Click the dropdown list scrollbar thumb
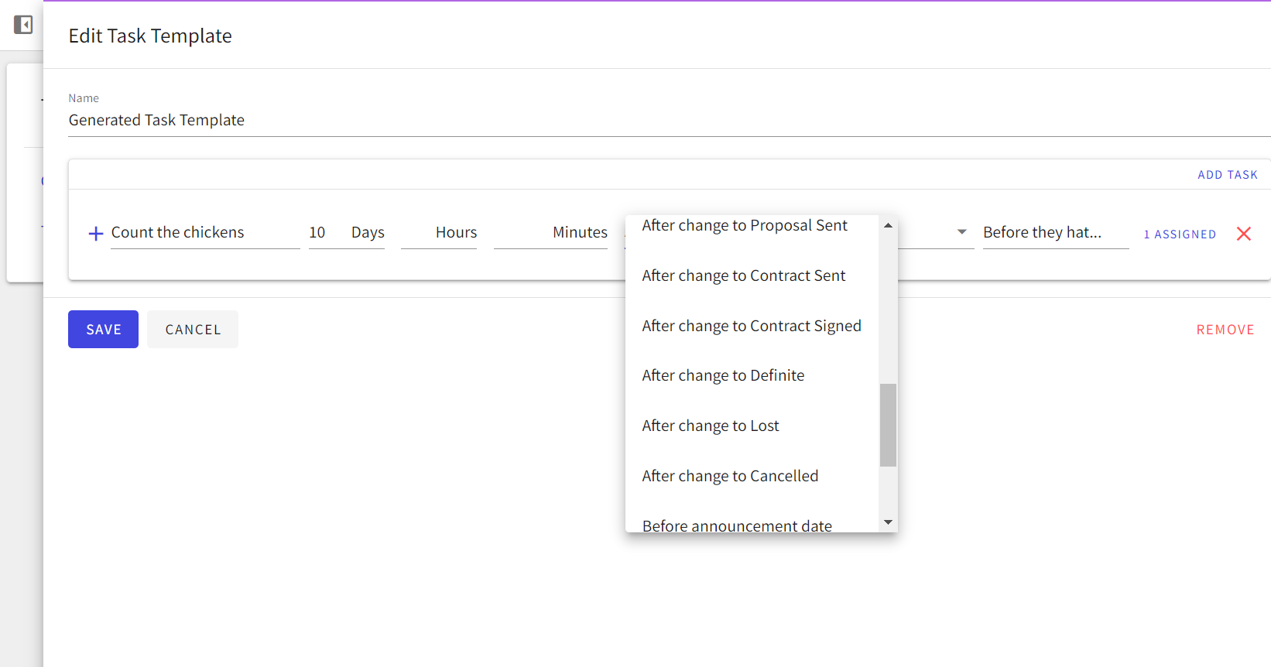1271x667 pixels. coord(888,425)
